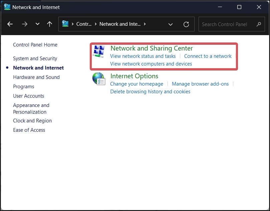This screenshot has height=211, width=270.
Task: Select Hardware and Sound in sidebar
Action: click(x=36, y=77)
